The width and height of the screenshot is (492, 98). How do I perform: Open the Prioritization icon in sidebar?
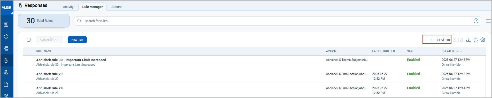click(x=6, y=48)
